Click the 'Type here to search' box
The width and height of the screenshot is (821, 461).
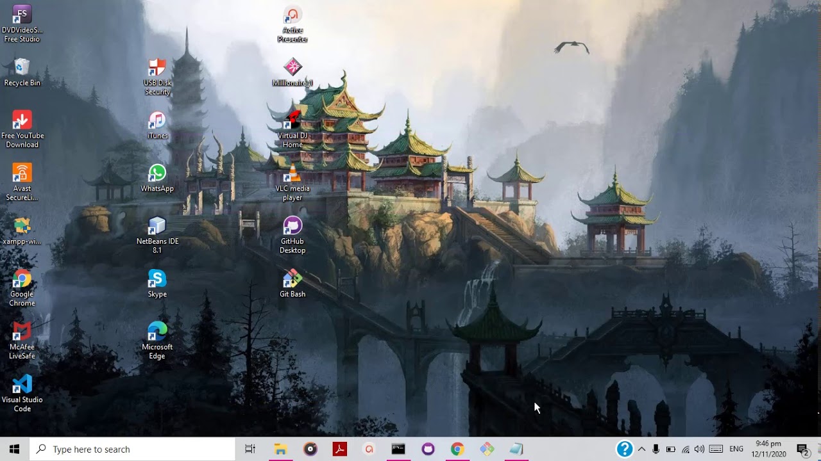(133, 449)
